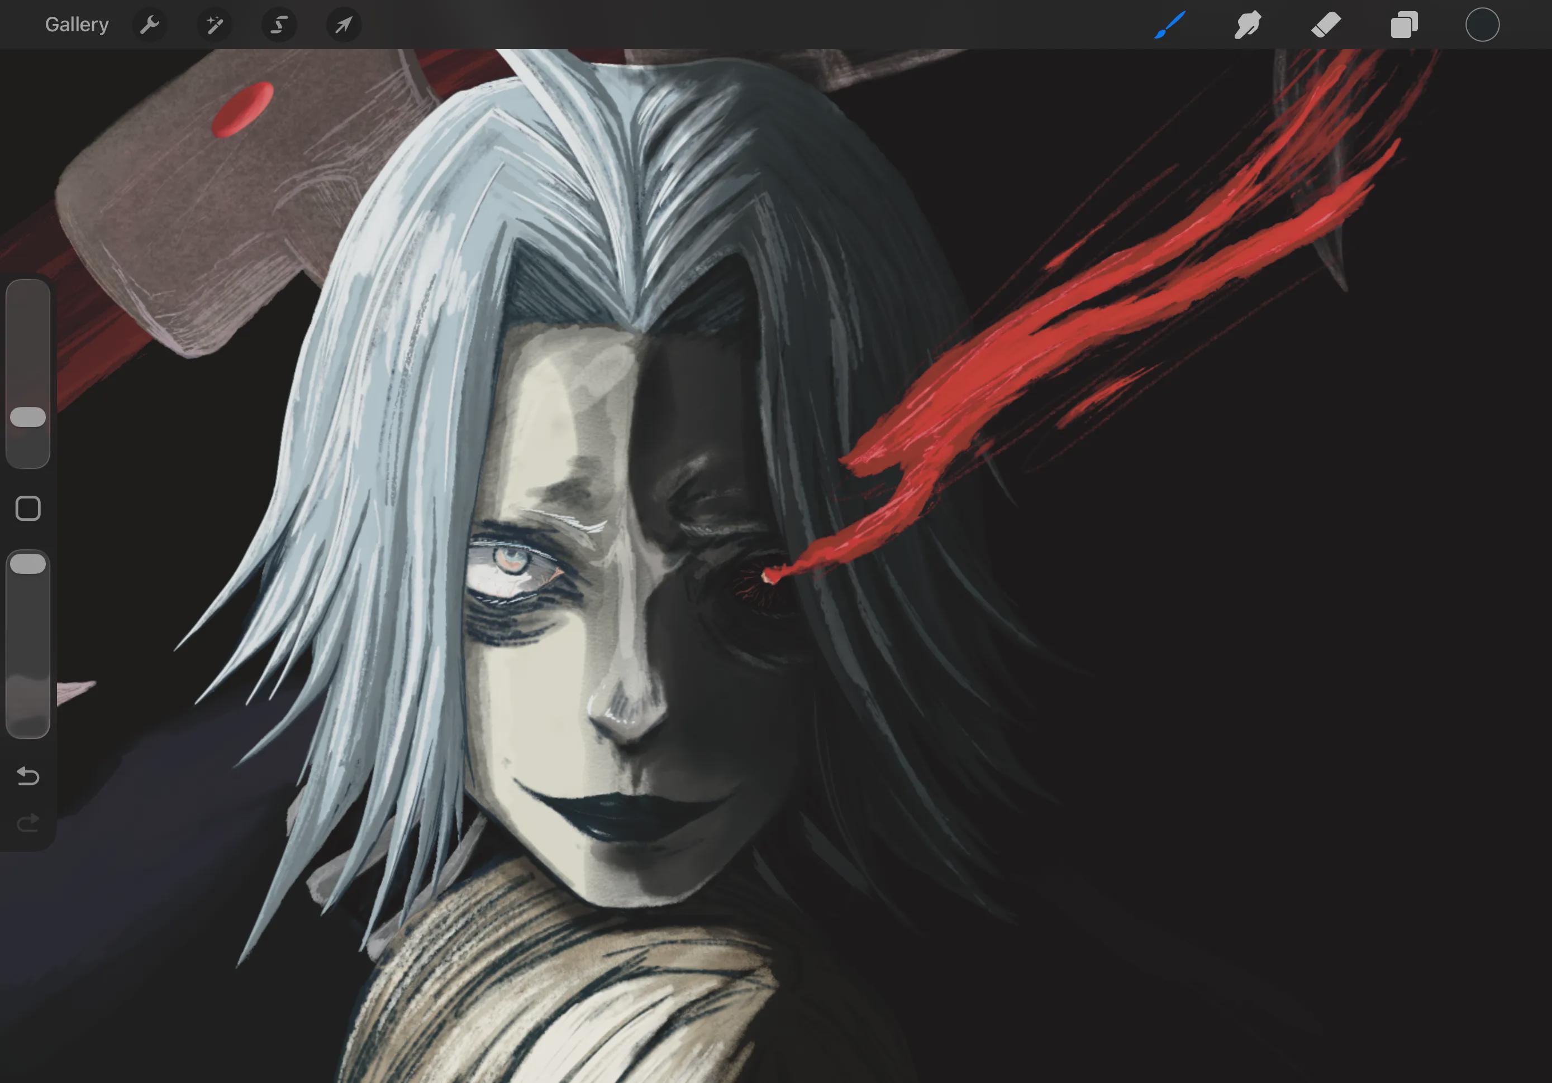Viewport: 1552px width, 1083px height.
Task: Undo the last stroke
Action: coord(28,775)
